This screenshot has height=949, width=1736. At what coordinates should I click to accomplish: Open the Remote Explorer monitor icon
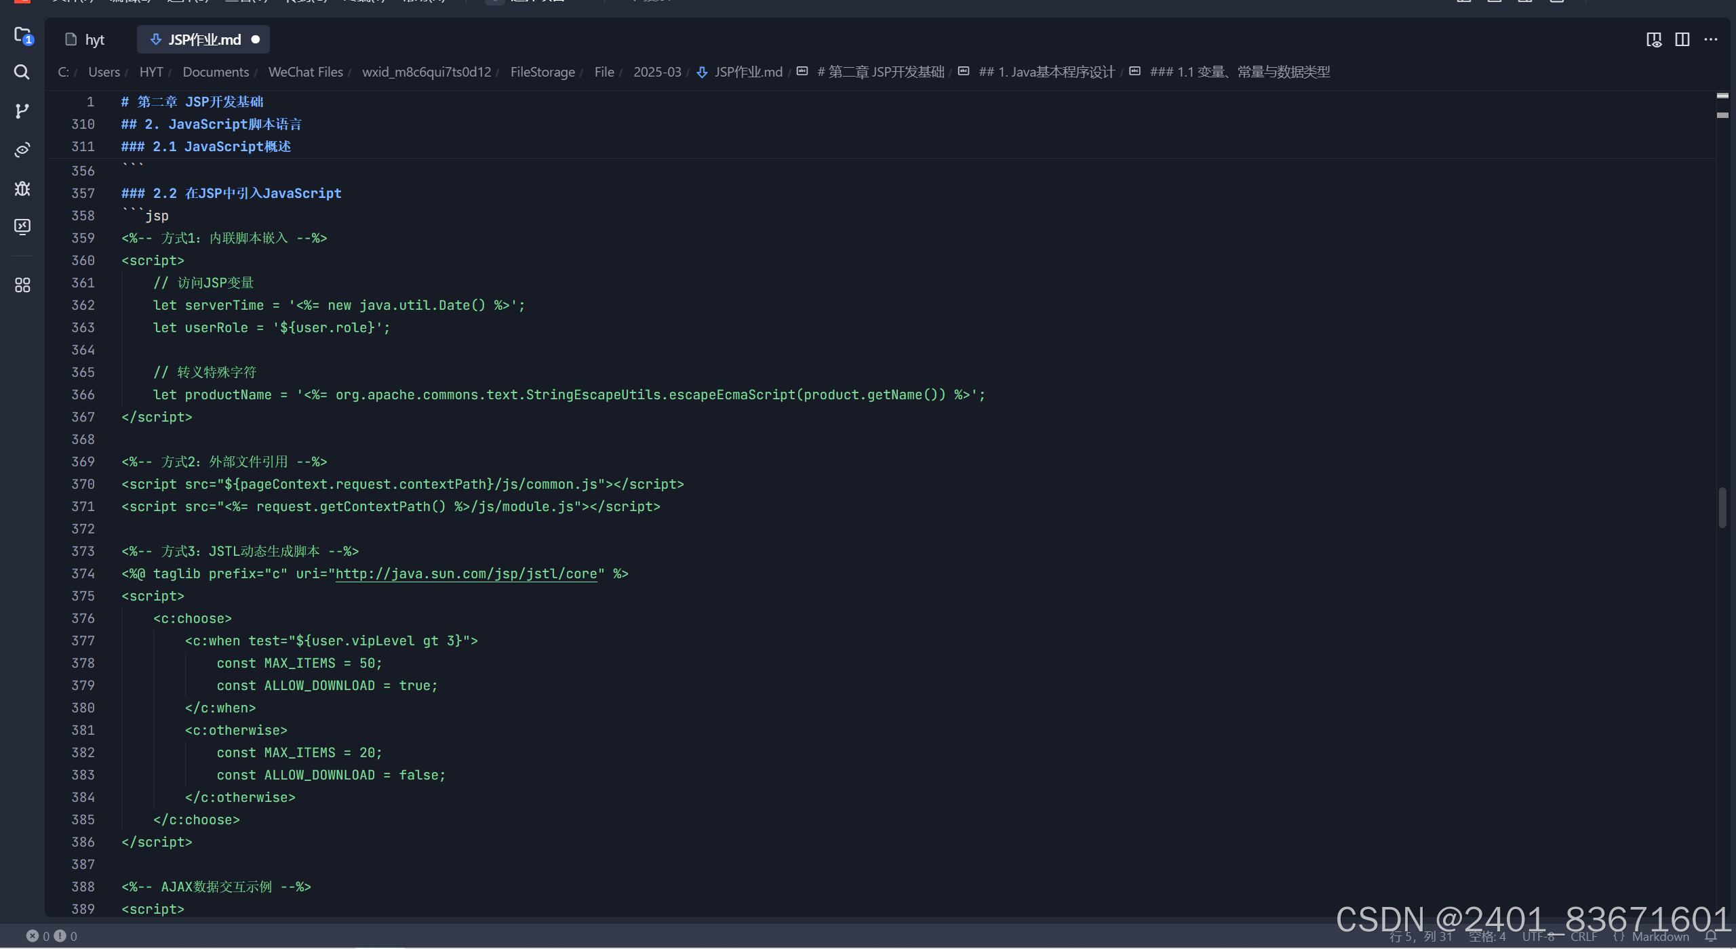click(x=22, y=226)
